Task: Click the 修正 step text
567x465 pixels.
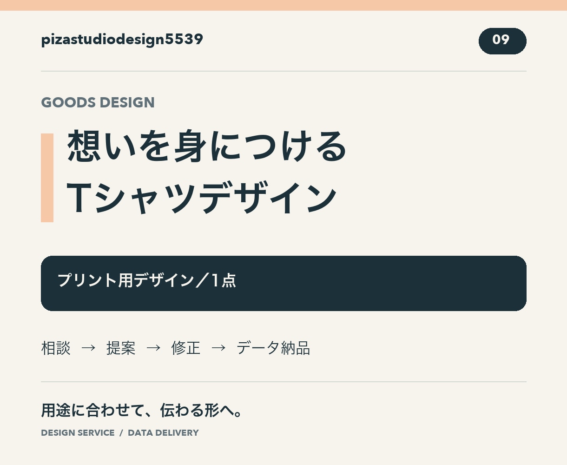Action: pos(186,348)
